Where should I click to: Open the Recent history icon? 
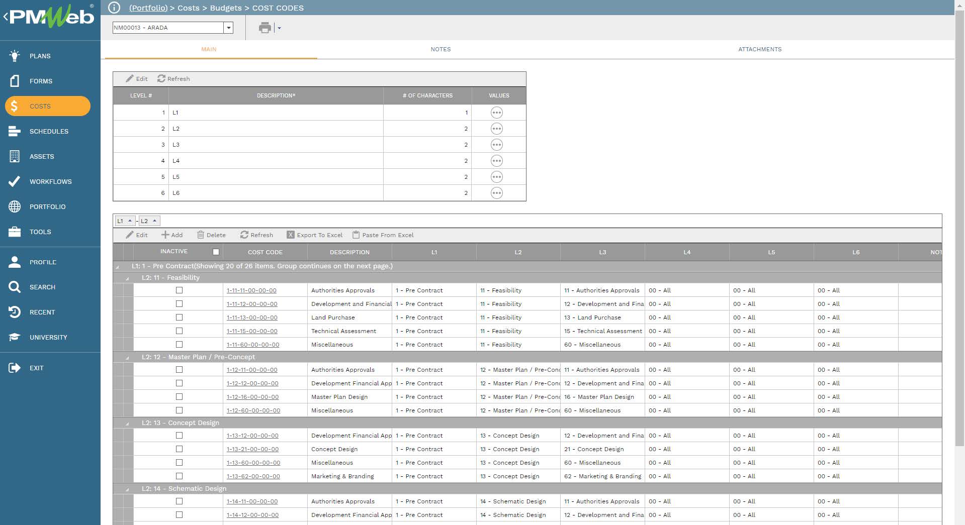(x=15, y=312)
